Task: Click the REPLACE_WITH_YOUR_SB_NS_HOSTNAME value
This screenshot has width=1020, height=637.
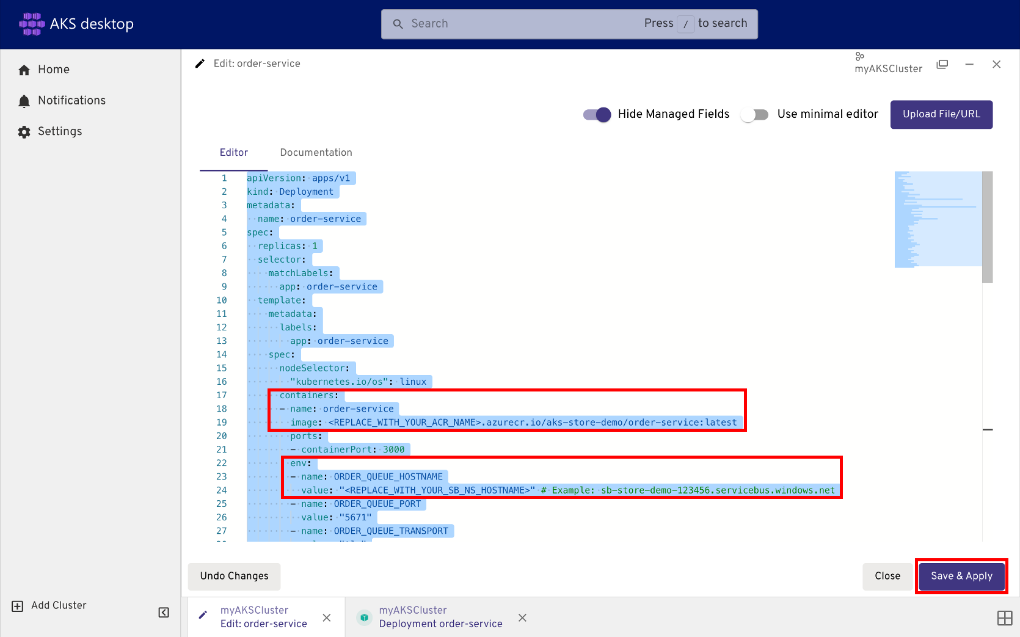Action: pos(437,490)
